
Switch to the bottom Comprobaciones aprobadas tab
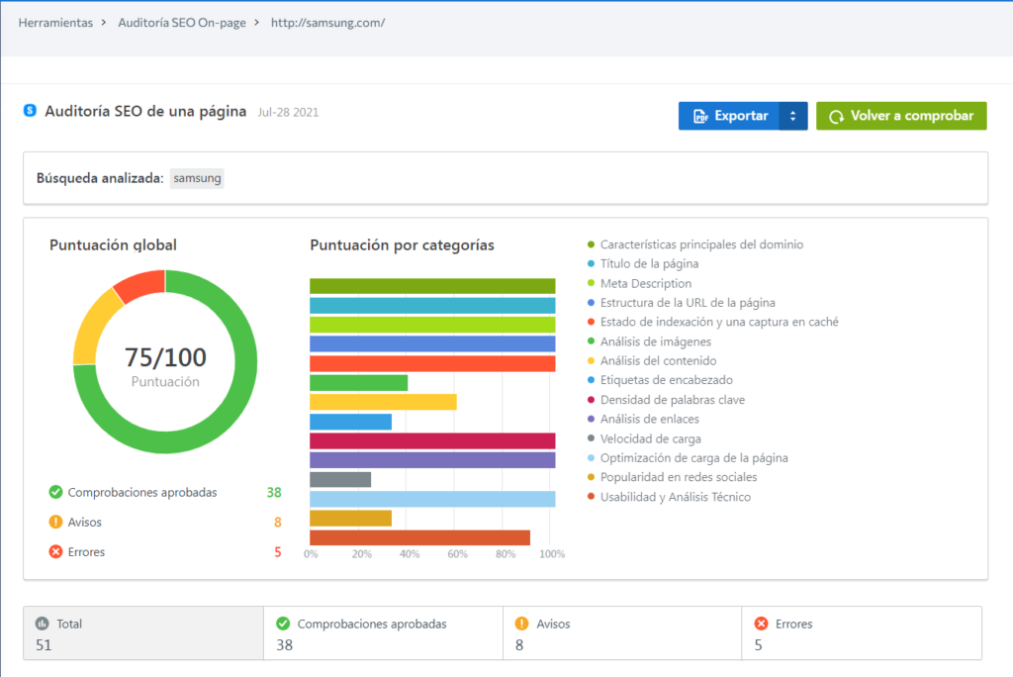click(x=383, y=633)
